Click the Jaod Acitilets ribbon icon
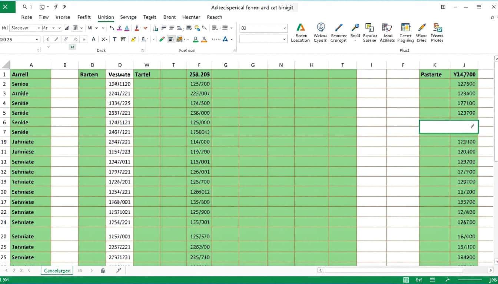The height and width of the screenshot is (284, 498). [387, 27]
